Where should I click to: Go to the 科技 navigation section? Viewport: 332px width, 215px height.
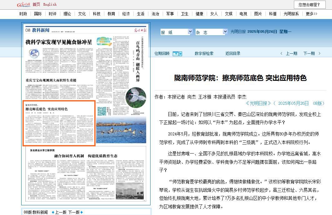pyautogui.click(x=97, y=14)
